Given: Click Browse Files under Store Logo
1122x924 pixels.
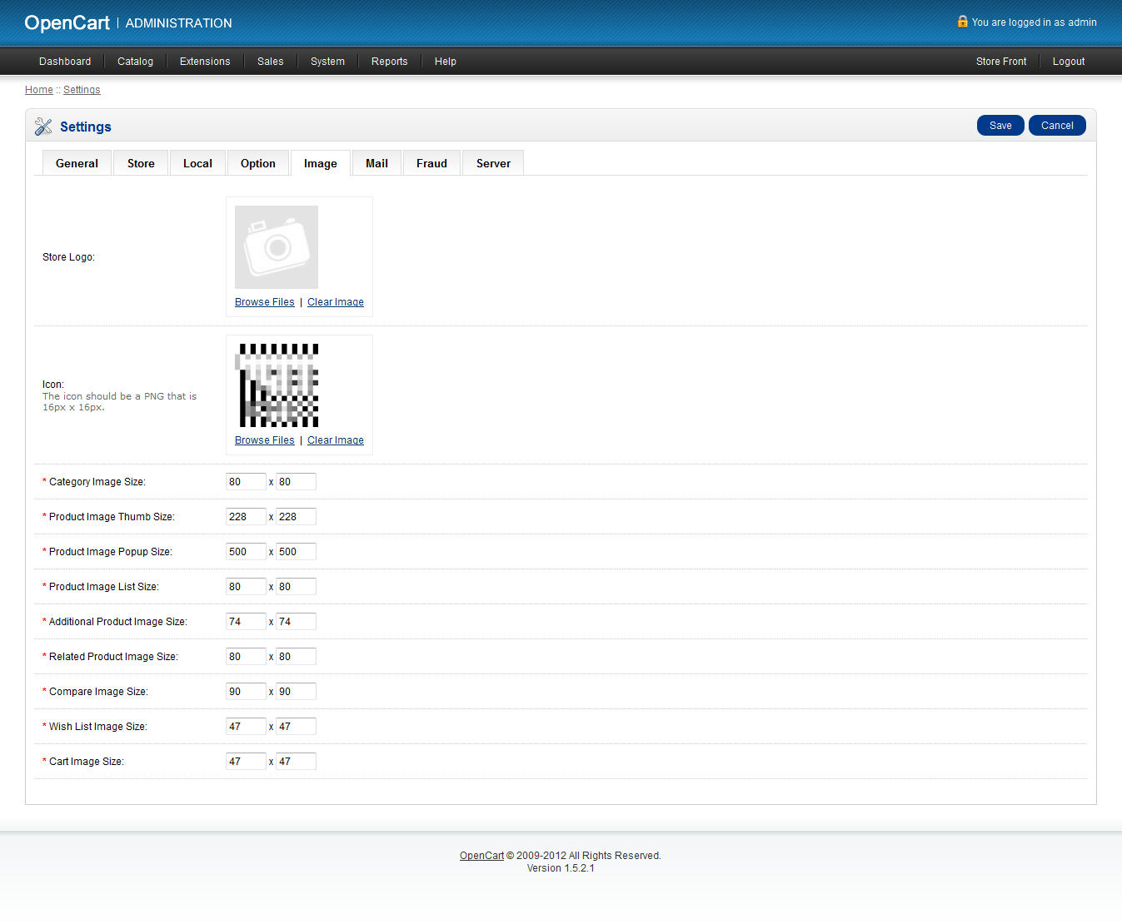Looking at the screenshot, I should pos(264,302).
